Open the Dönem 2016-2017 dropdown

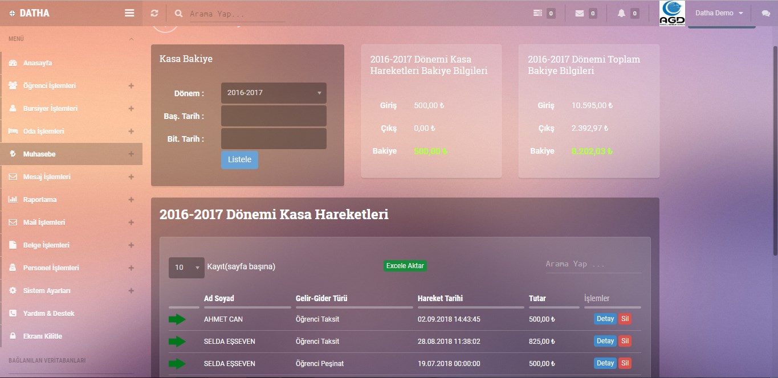click(274, 93)
